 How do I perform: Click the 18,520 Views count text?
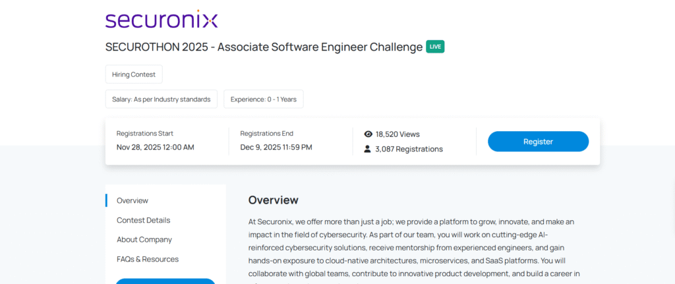click(397, 134)
